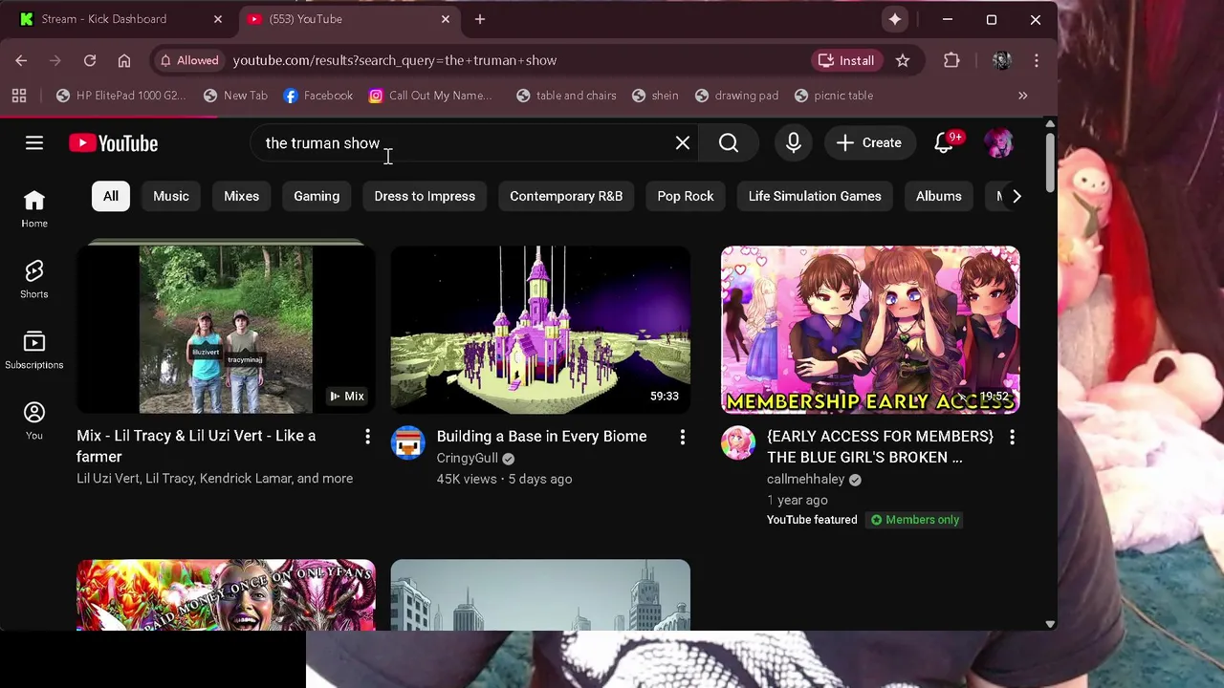Viewport: 1224px width, 688px height.
Task: Show more chips with right arrow
Action: click(1016, 196)
